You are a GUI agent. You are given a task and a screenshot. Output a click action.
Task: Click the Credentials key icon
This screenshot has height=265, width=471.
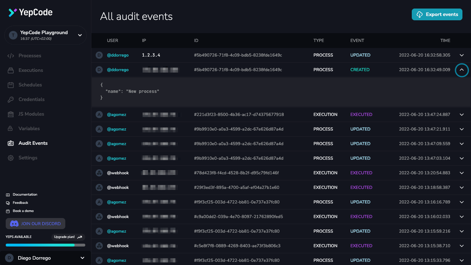coord(11,100)
